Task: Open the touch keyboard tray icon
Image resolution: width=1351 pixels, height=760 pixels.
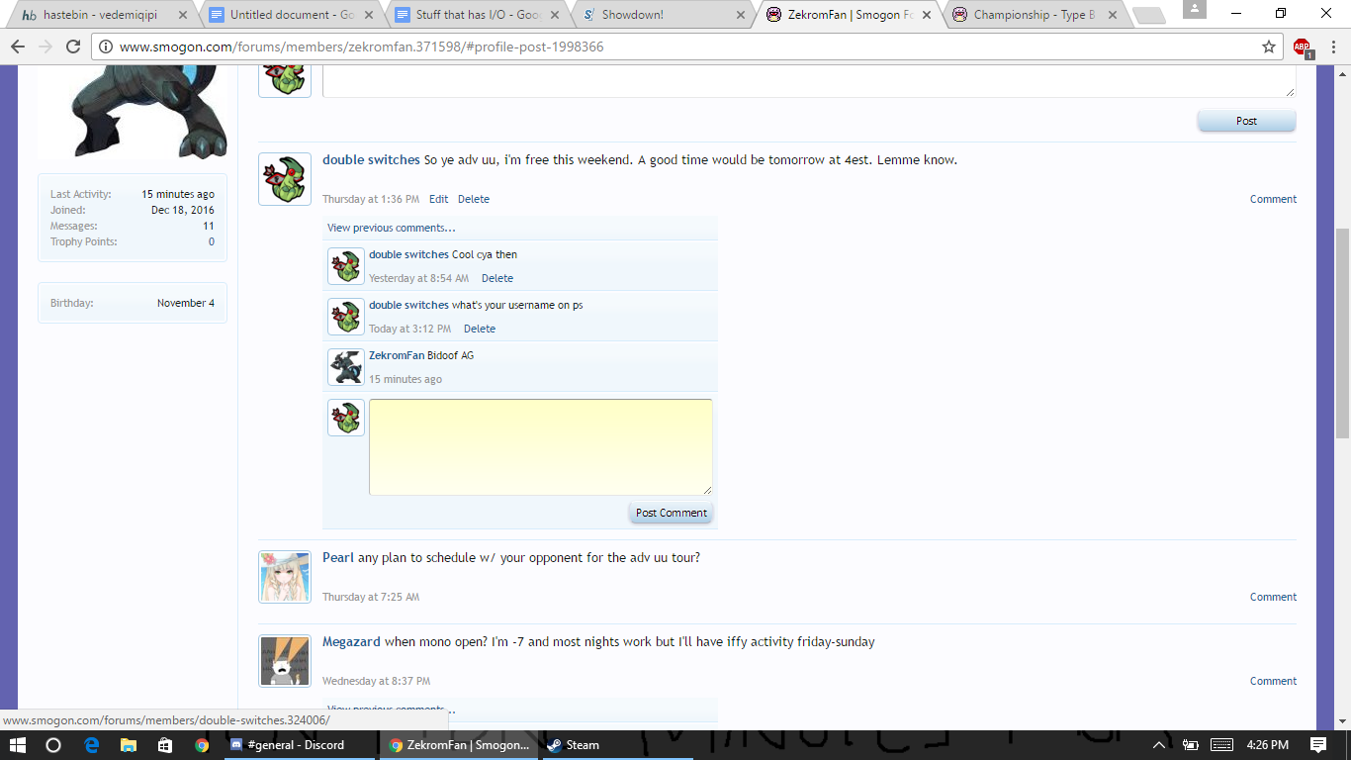Action: coord(1221,745)
